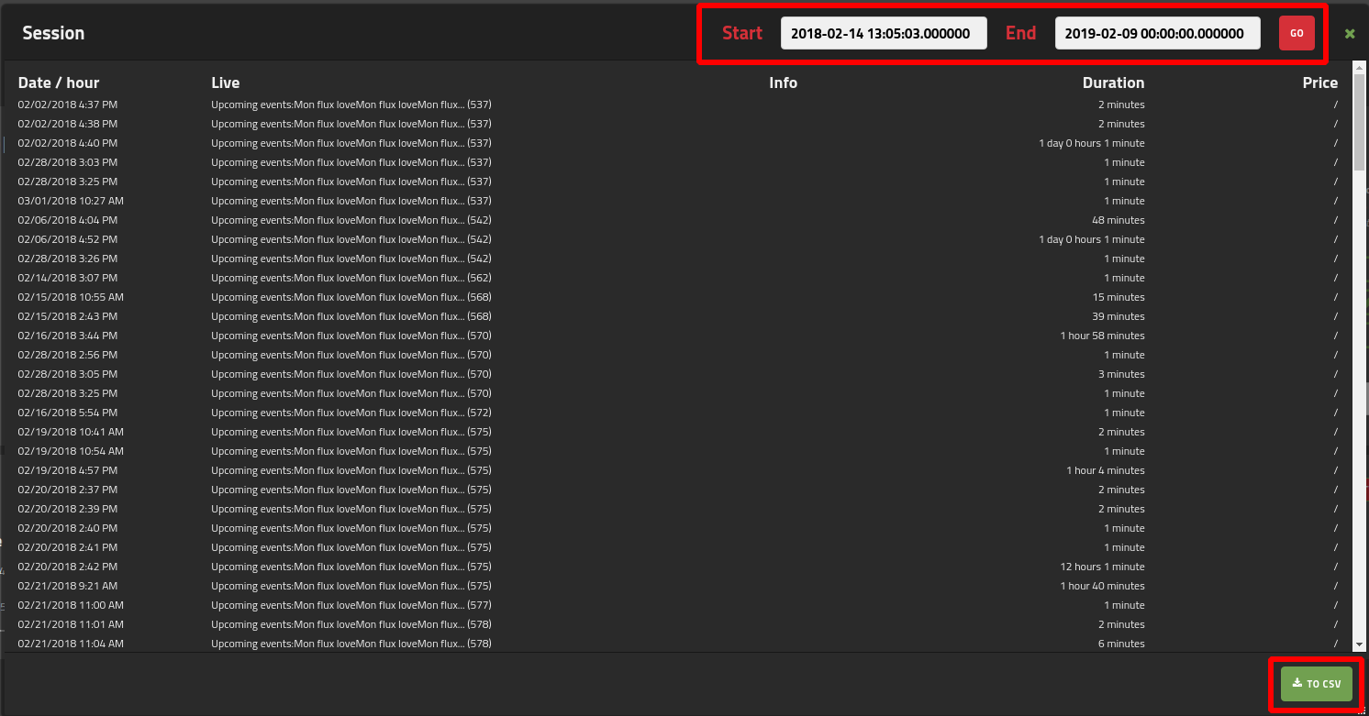Click the scrollbar up arrow
The width and height of the screenshot is (1369, 716).
pyautogui.click(x=1359, y=67)
